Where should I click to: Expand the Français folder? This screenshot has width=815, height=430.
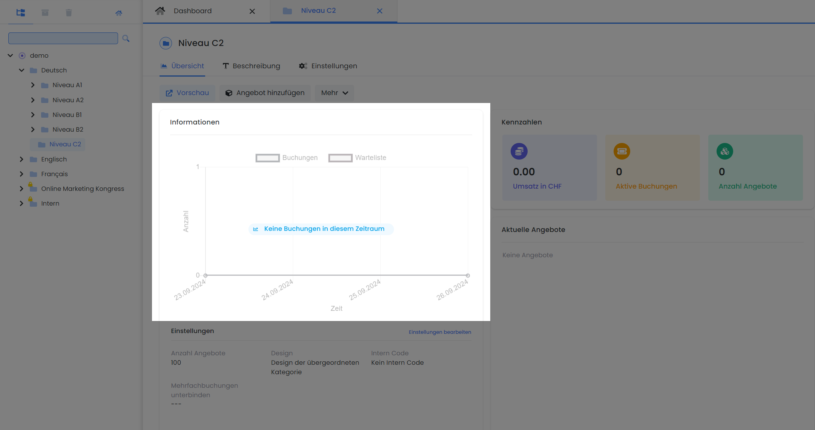[21, 174]
